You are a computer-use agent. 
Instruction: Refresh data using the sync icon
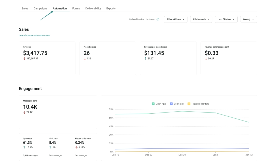point(157,19)
